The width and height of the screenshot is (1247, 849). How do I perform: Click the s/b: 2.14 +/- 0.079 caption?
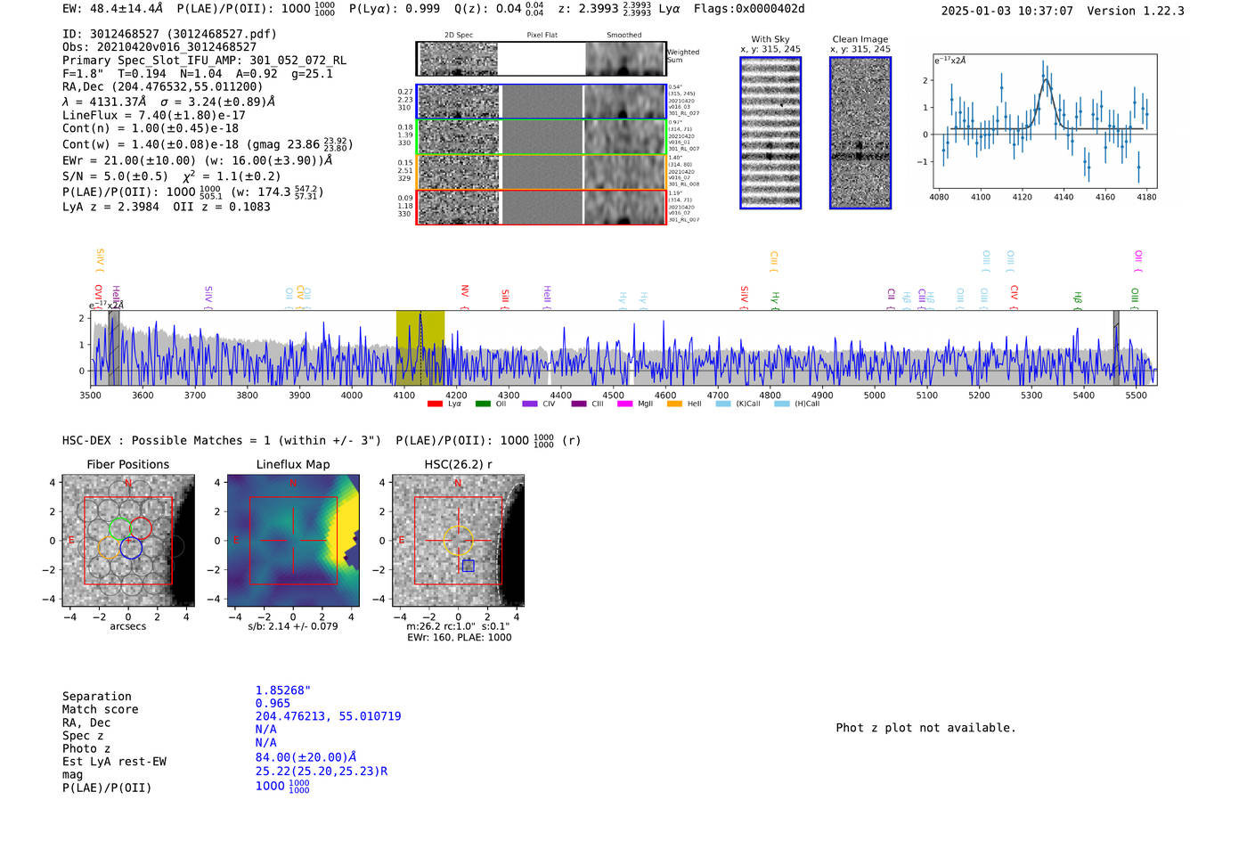tap(293, 626)
